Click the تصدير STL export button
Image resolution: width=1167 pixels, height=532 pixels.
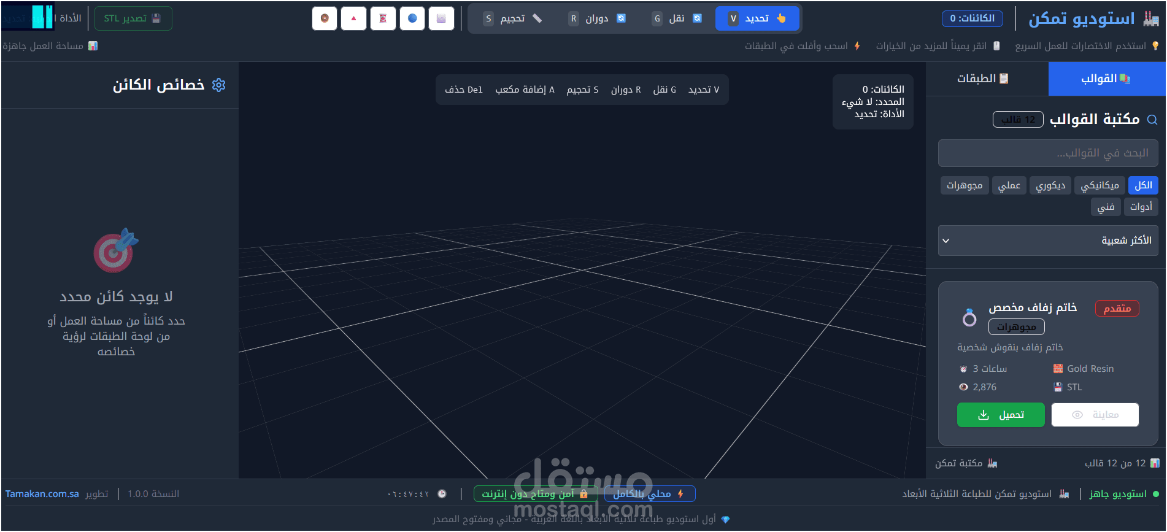[133, 18]
